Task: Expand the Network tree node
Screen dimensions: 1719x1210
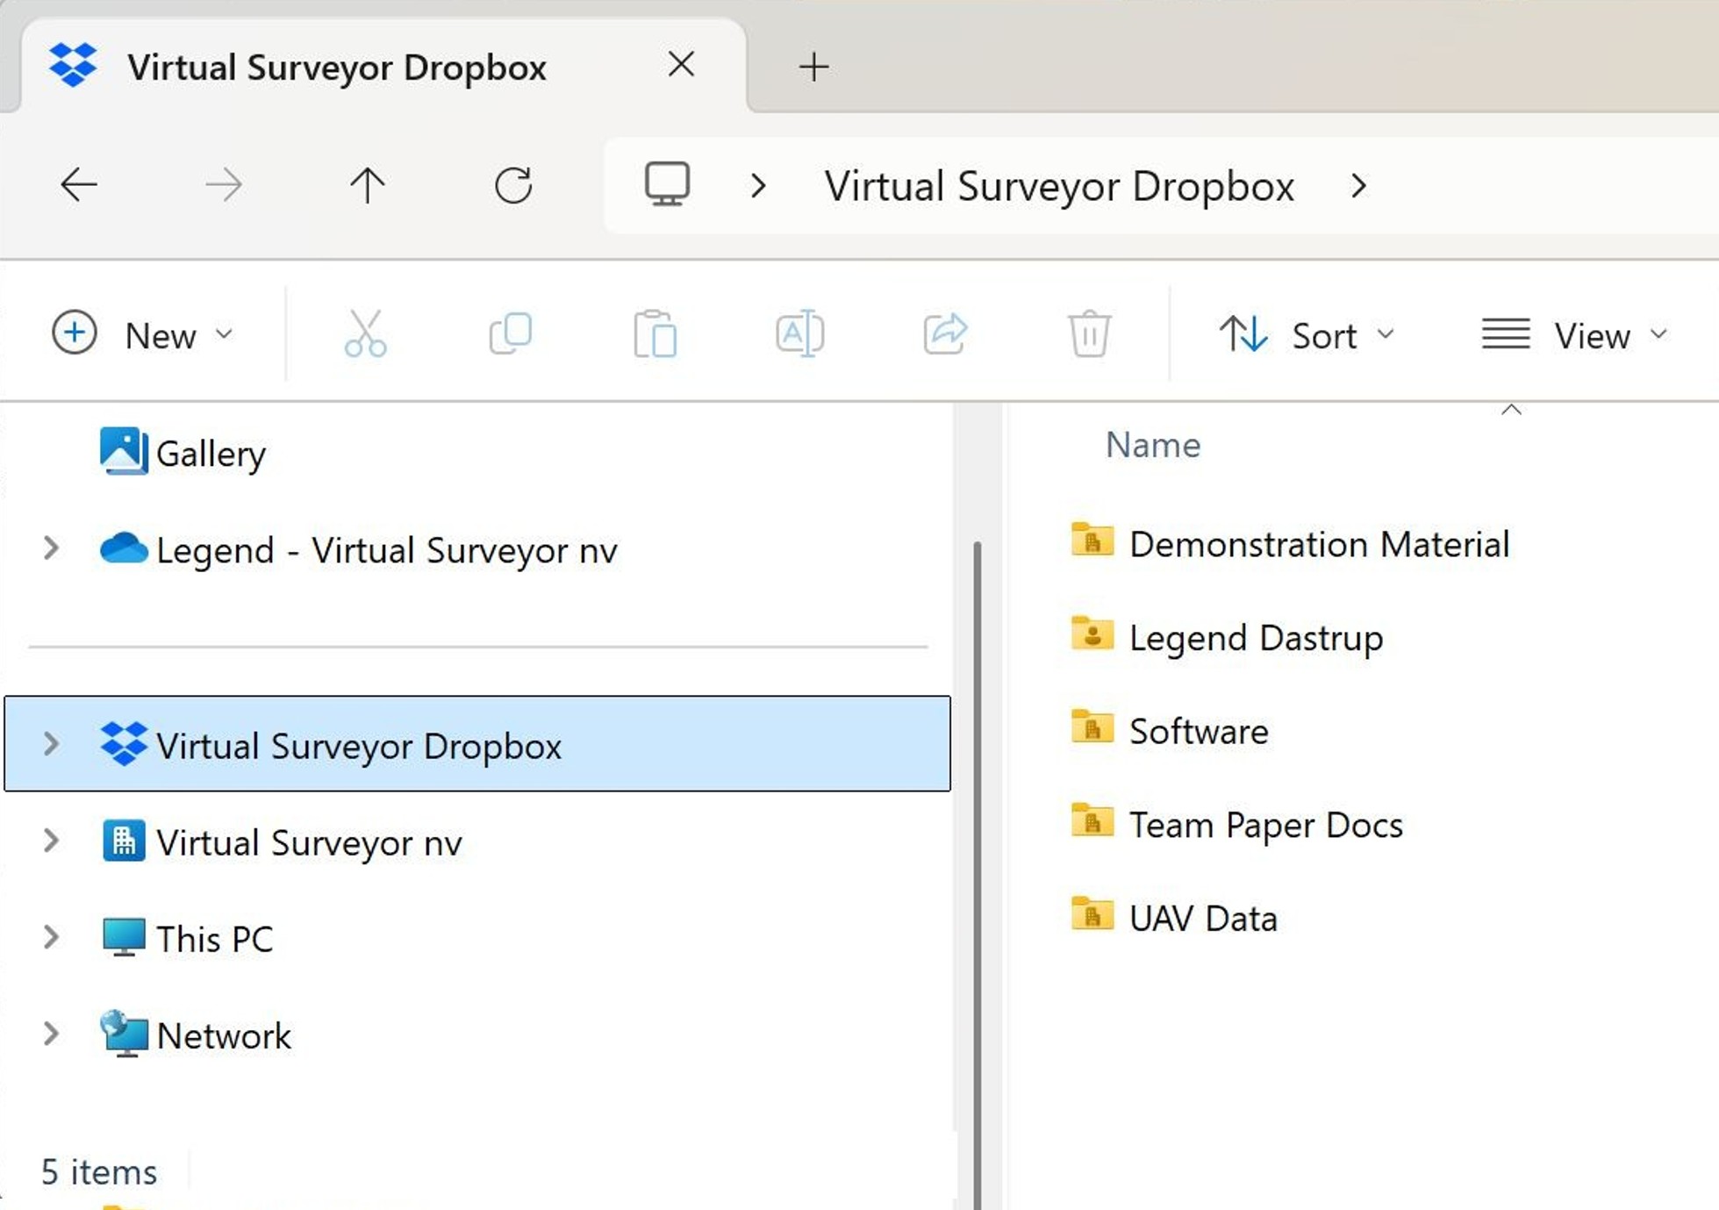Action: tap(51, 1034)
